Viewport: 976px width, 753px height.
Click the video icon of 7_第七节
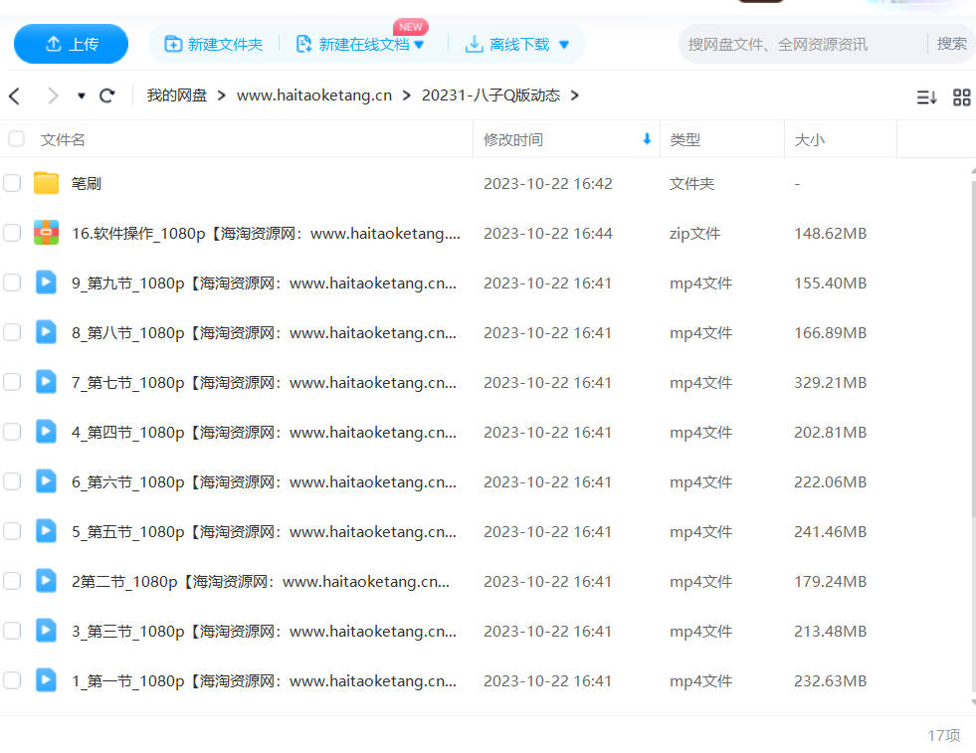pyautogui.click(x=46, y=382)
